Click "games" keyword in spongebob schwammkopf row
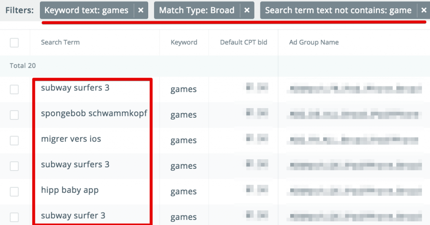The image size is (430, 225). [184, 115]
